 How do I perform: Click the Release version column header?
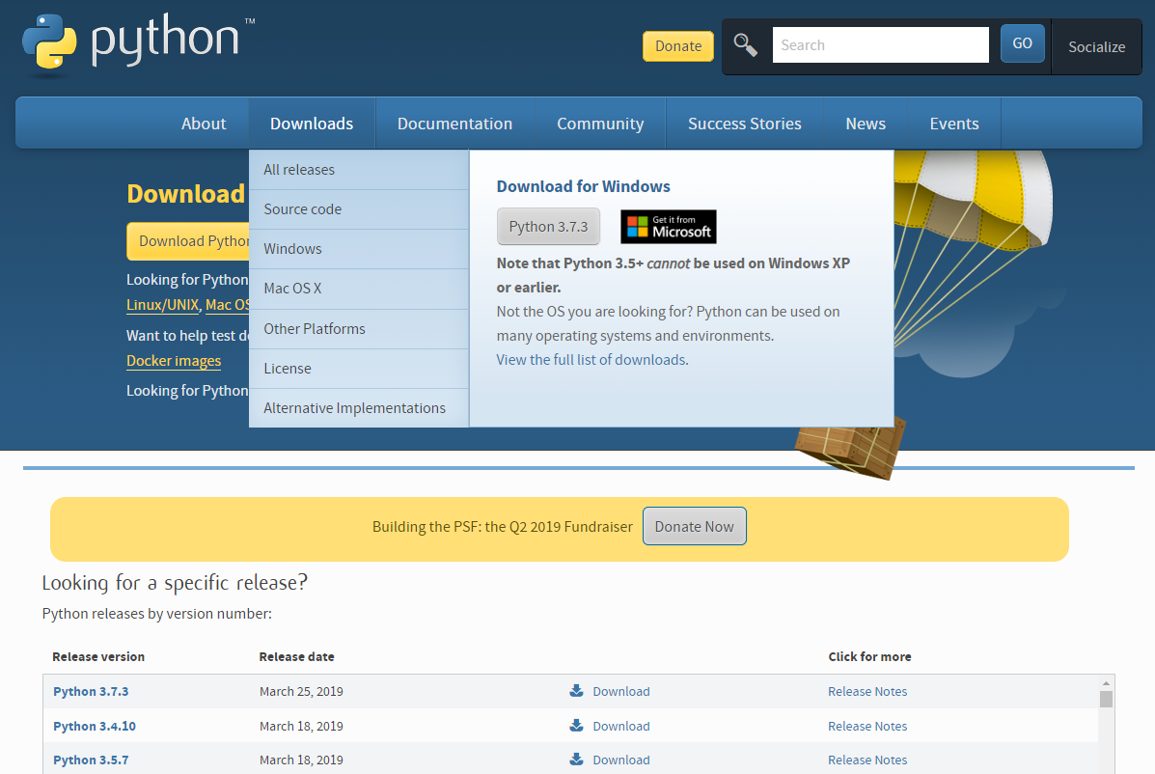pos(98,657)
